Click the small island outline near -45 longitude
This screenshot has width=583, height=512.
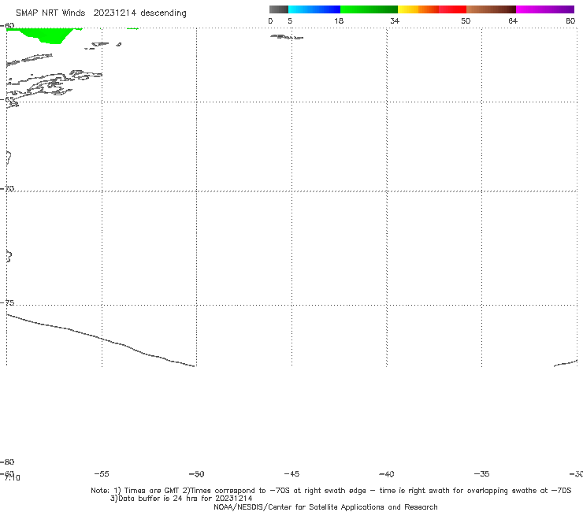pos(287,37)
